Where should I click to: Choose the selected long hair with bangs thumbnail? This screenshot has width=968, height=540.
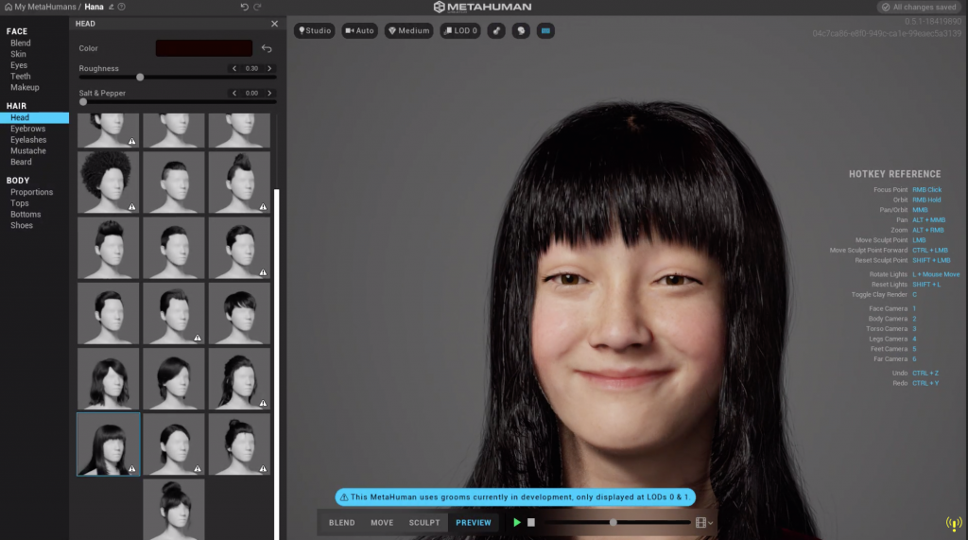pyautogui.click(x=108, y=444)
